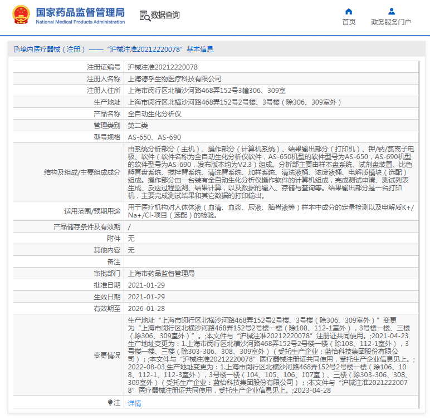Click the 适用范围/预期用途 label
Viewport: 430px width, 420px height.
click(x=92, y=211)
